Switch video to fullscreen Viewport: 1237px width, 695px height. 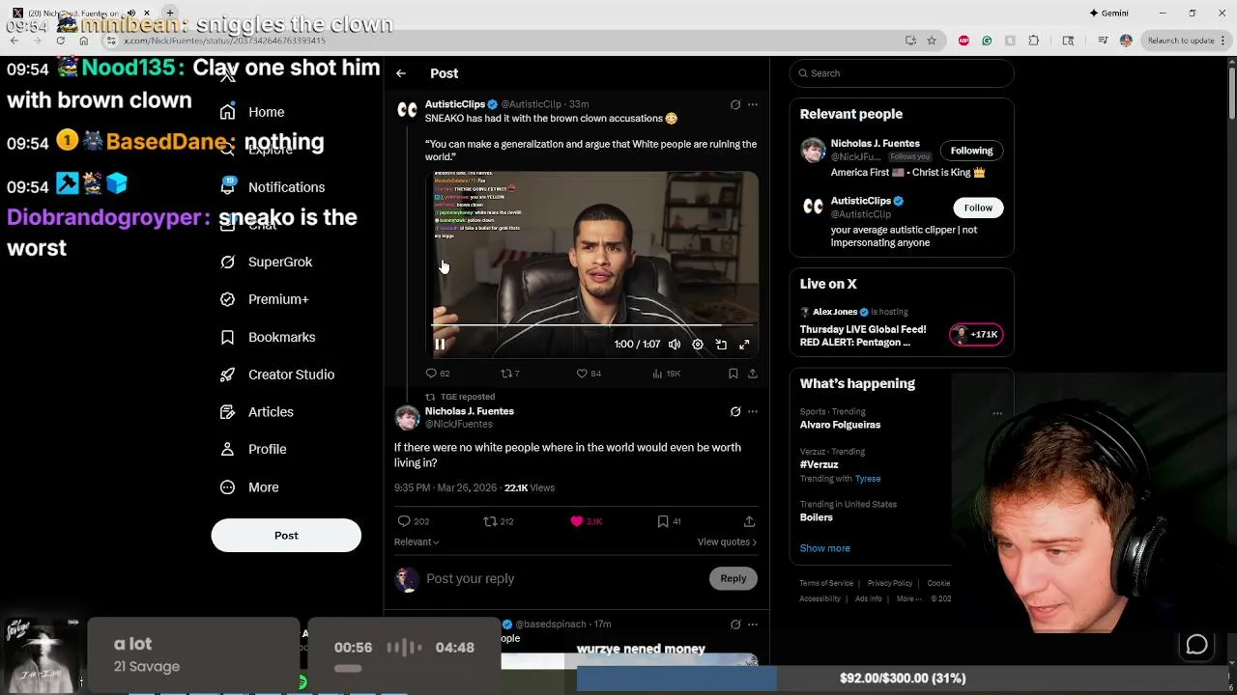pyautogui.click(x=744, y=345)
